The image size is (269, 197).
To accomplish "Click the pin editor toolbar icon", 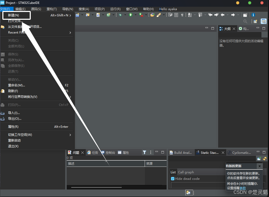I will (245, 15).
